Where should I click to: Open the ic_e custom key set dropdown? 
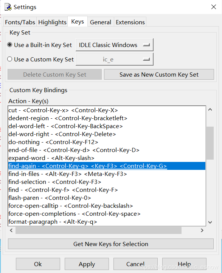115,60
